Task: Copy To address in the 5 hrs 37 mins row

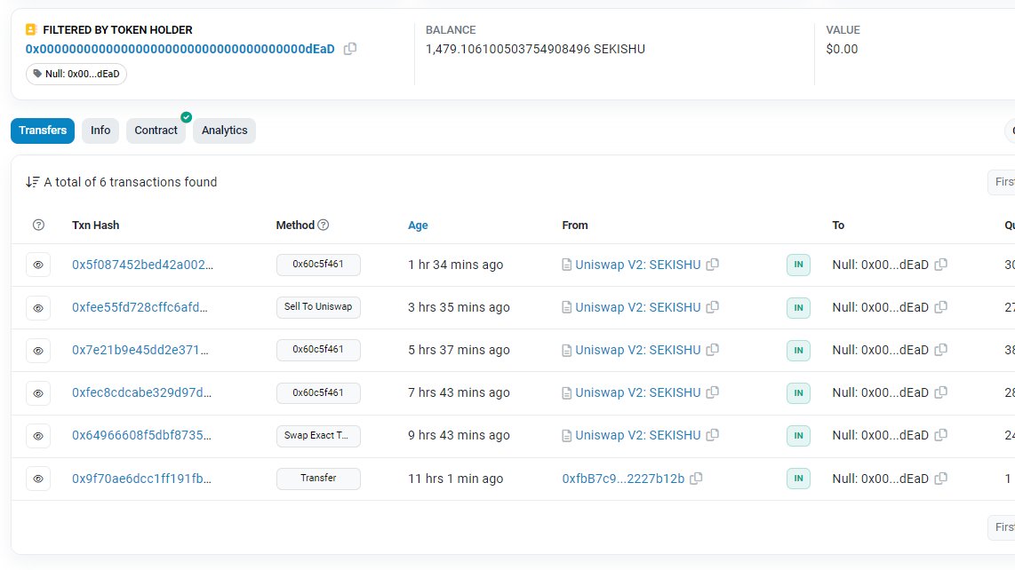Action: point(941,350)
